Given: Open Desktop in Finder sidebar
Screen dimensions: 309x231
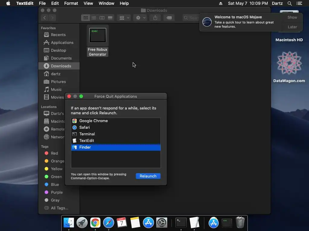Looking at the screenshot, I should click(59, 50).
